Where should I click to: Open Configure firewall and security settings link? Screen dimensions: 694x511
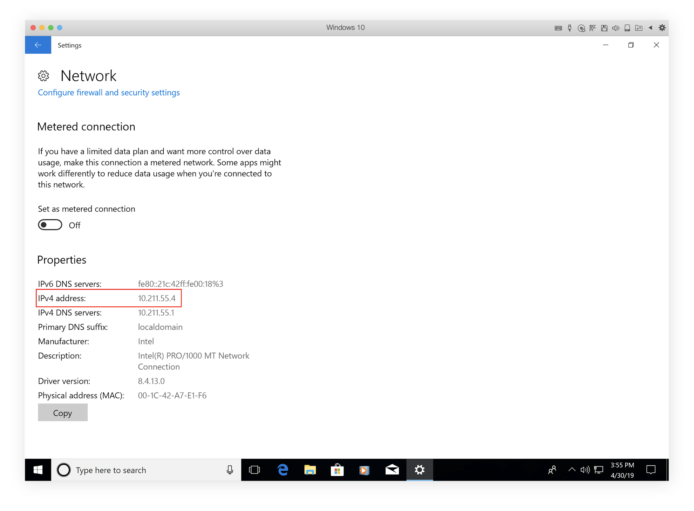[x=109, y=92]
